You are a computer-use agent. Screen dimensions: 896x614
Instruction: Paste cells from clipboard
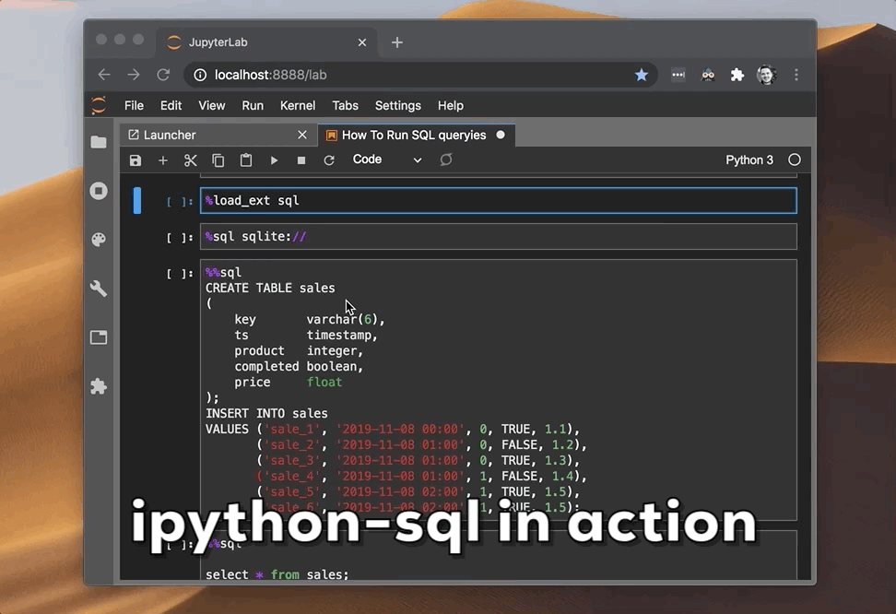[x=246, y=160]
